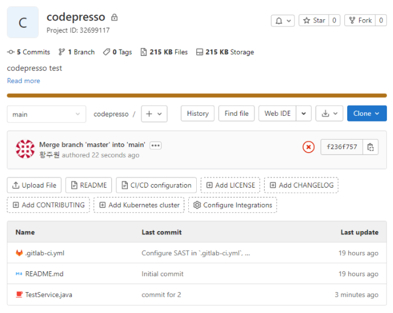Viewport: 393px width, 313px height.
Task: View the 1 Branch link
Action: coord(77,52)
